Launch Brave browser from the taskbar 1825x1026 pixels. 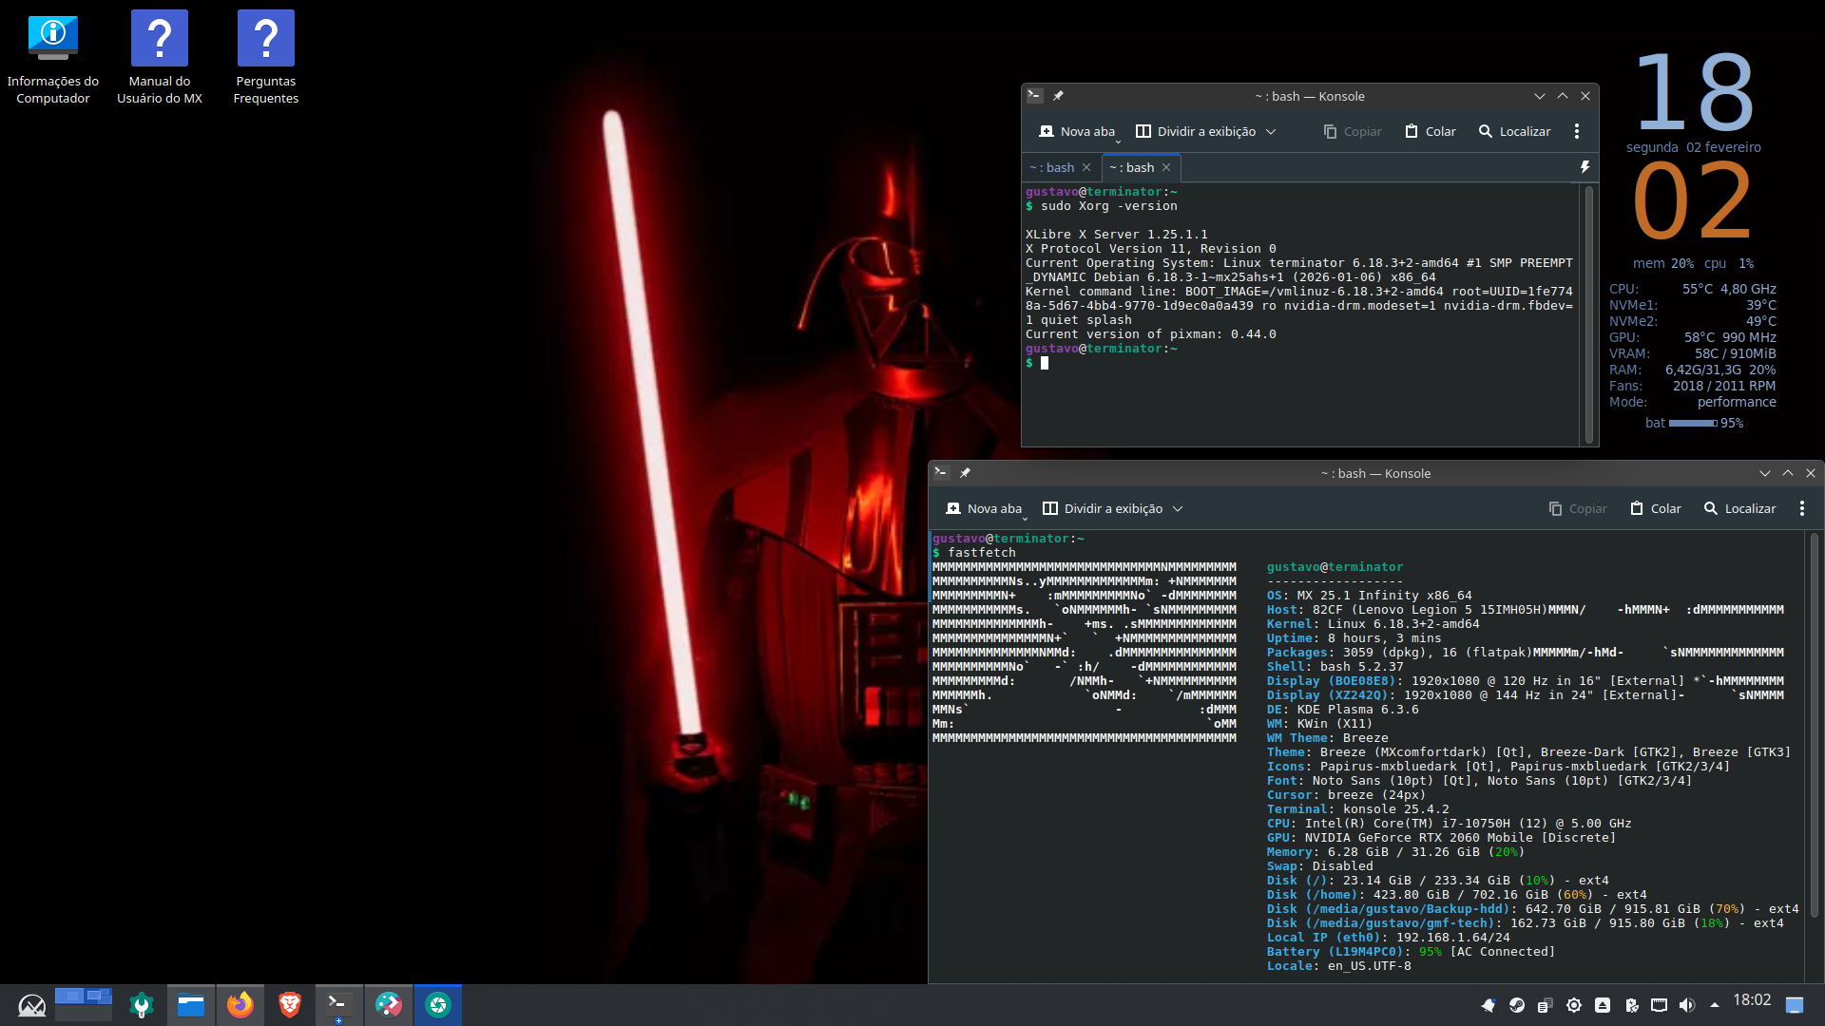290,1005
